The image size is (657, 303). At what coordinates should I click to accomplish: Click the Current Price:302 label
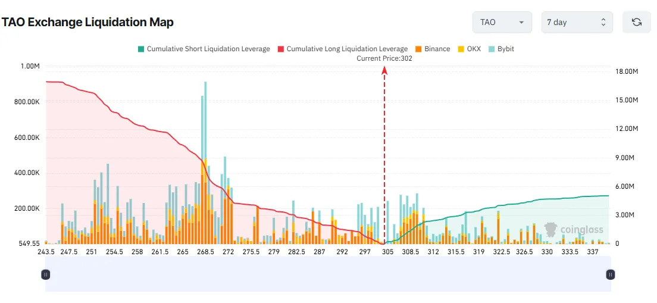[384, 59]
